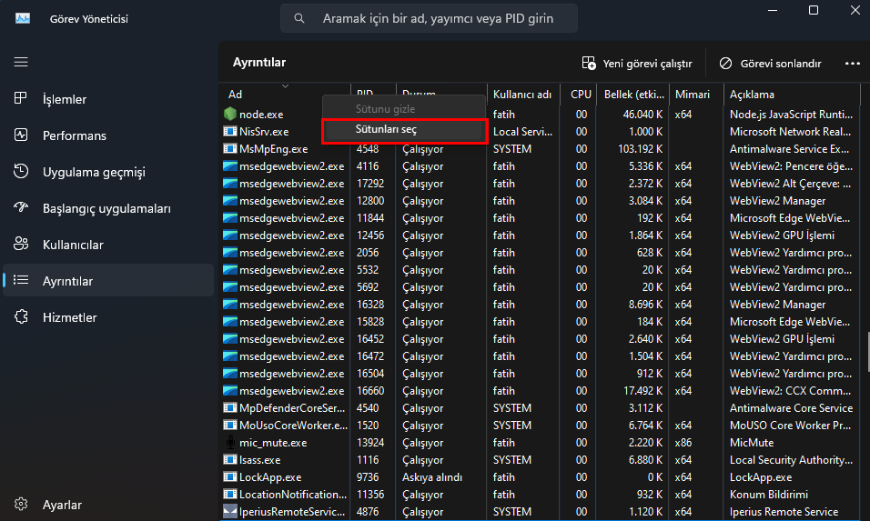Viewport: 870px width, 521px height.
Task: Select the process with PID 12800
Action: (x=369, y=201)
